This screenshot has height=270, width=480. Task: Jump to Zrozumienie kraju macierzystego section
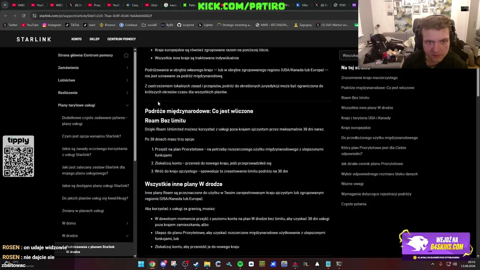pyautogui.click(x=369, y=78)
